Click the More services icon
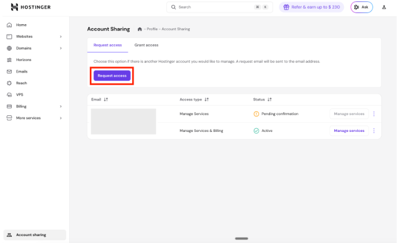Image resolution: width=397 pixels, height=243 pixels. (x=9, y=118)
